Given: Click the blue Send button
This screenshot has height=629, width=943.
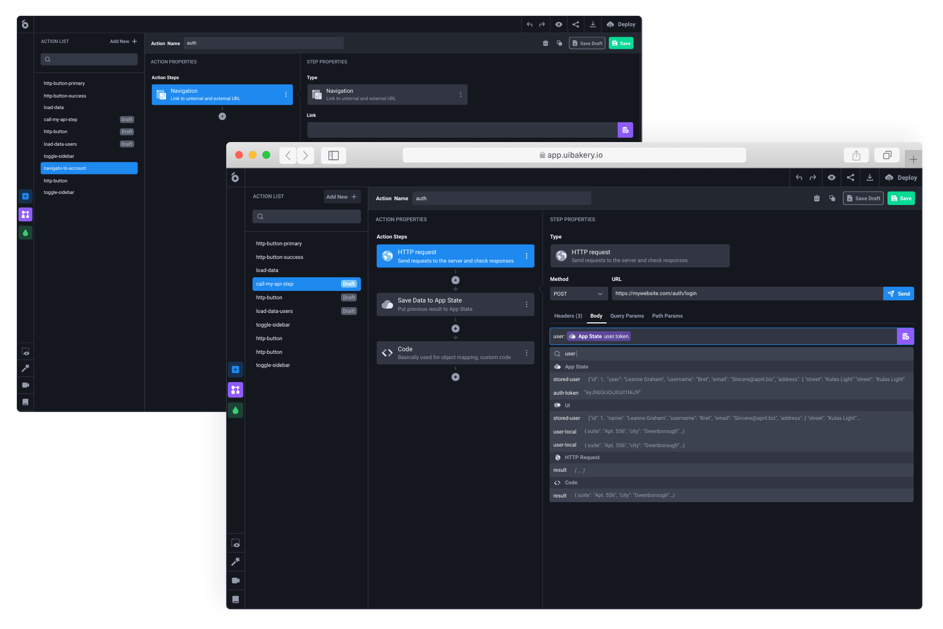Looking at the screenshot, I should 898,294.
